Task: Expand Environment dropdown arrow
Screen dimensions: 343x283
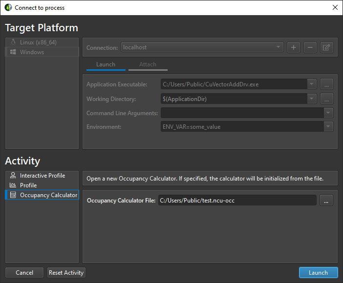Action: coord(328,127)
